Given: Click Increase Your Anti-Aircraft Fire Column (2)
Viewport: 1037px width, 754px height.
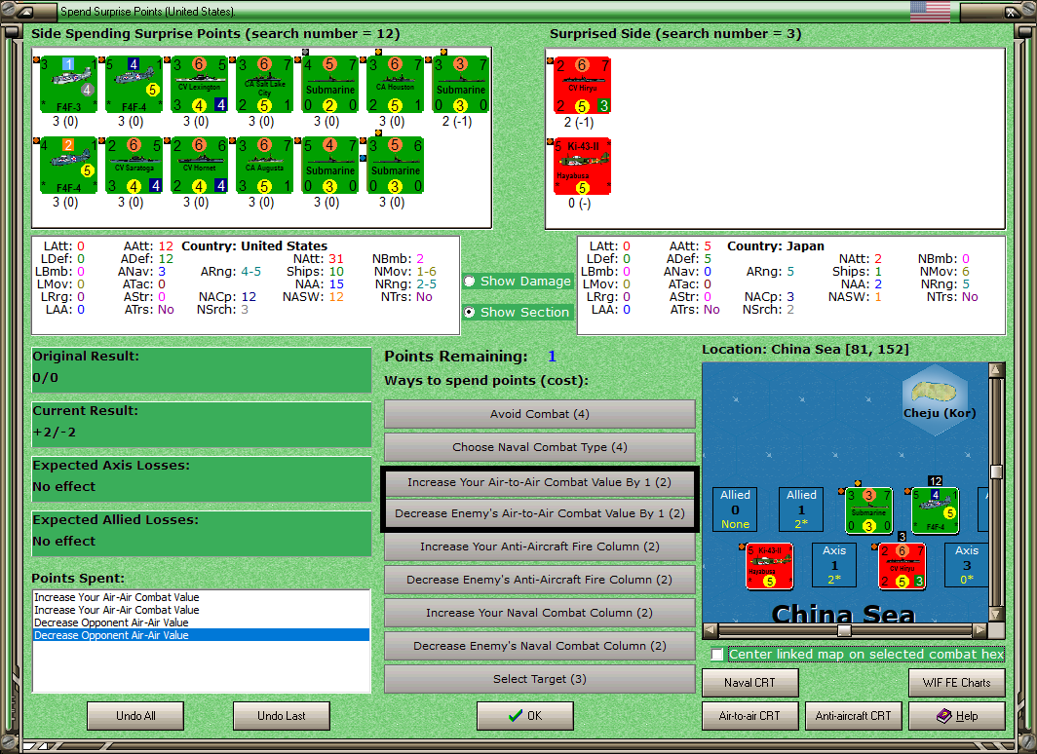Looking at the screenshot, I should (x=539, y=547).
